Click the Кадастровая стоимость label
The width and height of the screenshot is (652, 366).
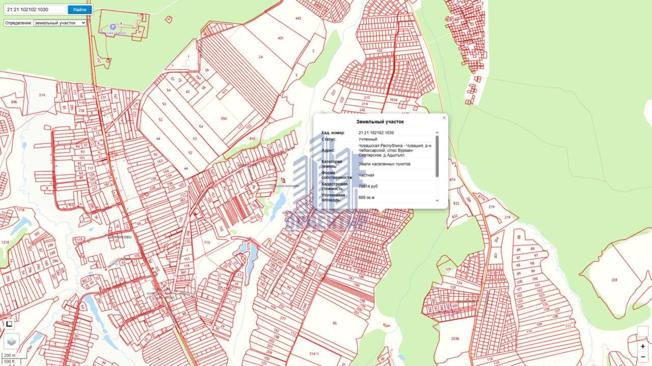pos(335,187)
